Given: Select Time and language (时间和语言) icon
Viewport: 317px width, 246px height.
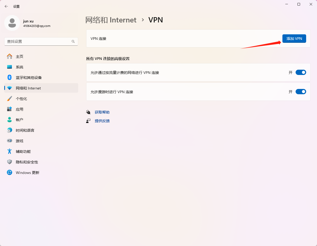Looking at the screenshot, I should tap(10, 130).
